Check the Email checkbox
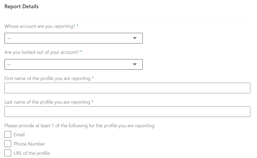This screenshot has height=158, width=257. pos(8,135)
